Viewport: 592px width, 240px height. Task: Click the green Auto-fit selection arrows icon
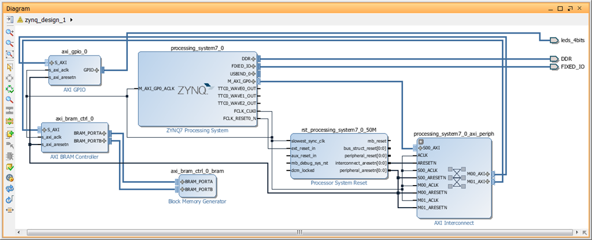tap(9, 88)
